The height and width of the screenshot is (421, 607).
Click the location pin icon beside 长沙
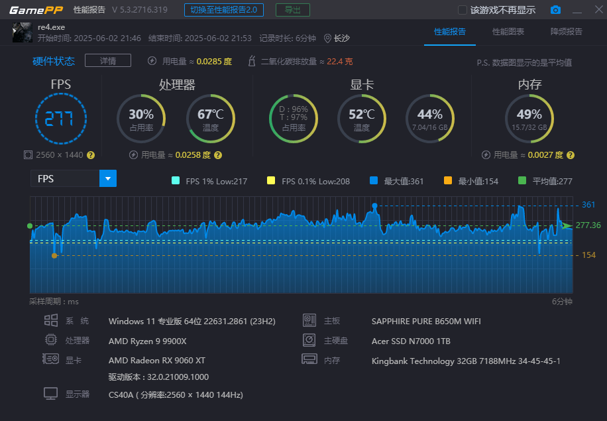tap(327, 38)
